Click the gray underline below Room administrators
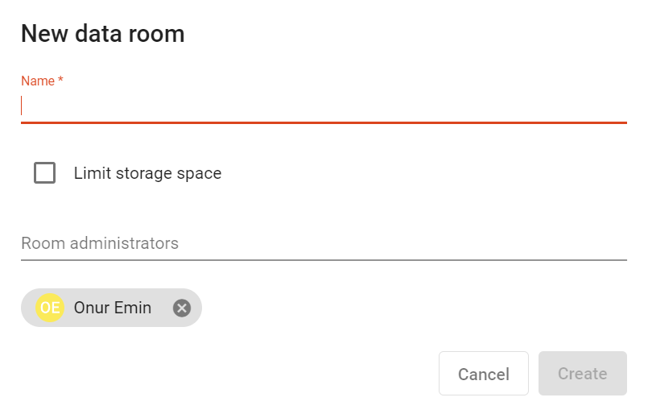The width and height of the screenshot is (648, 414). [x=324, y=260]
